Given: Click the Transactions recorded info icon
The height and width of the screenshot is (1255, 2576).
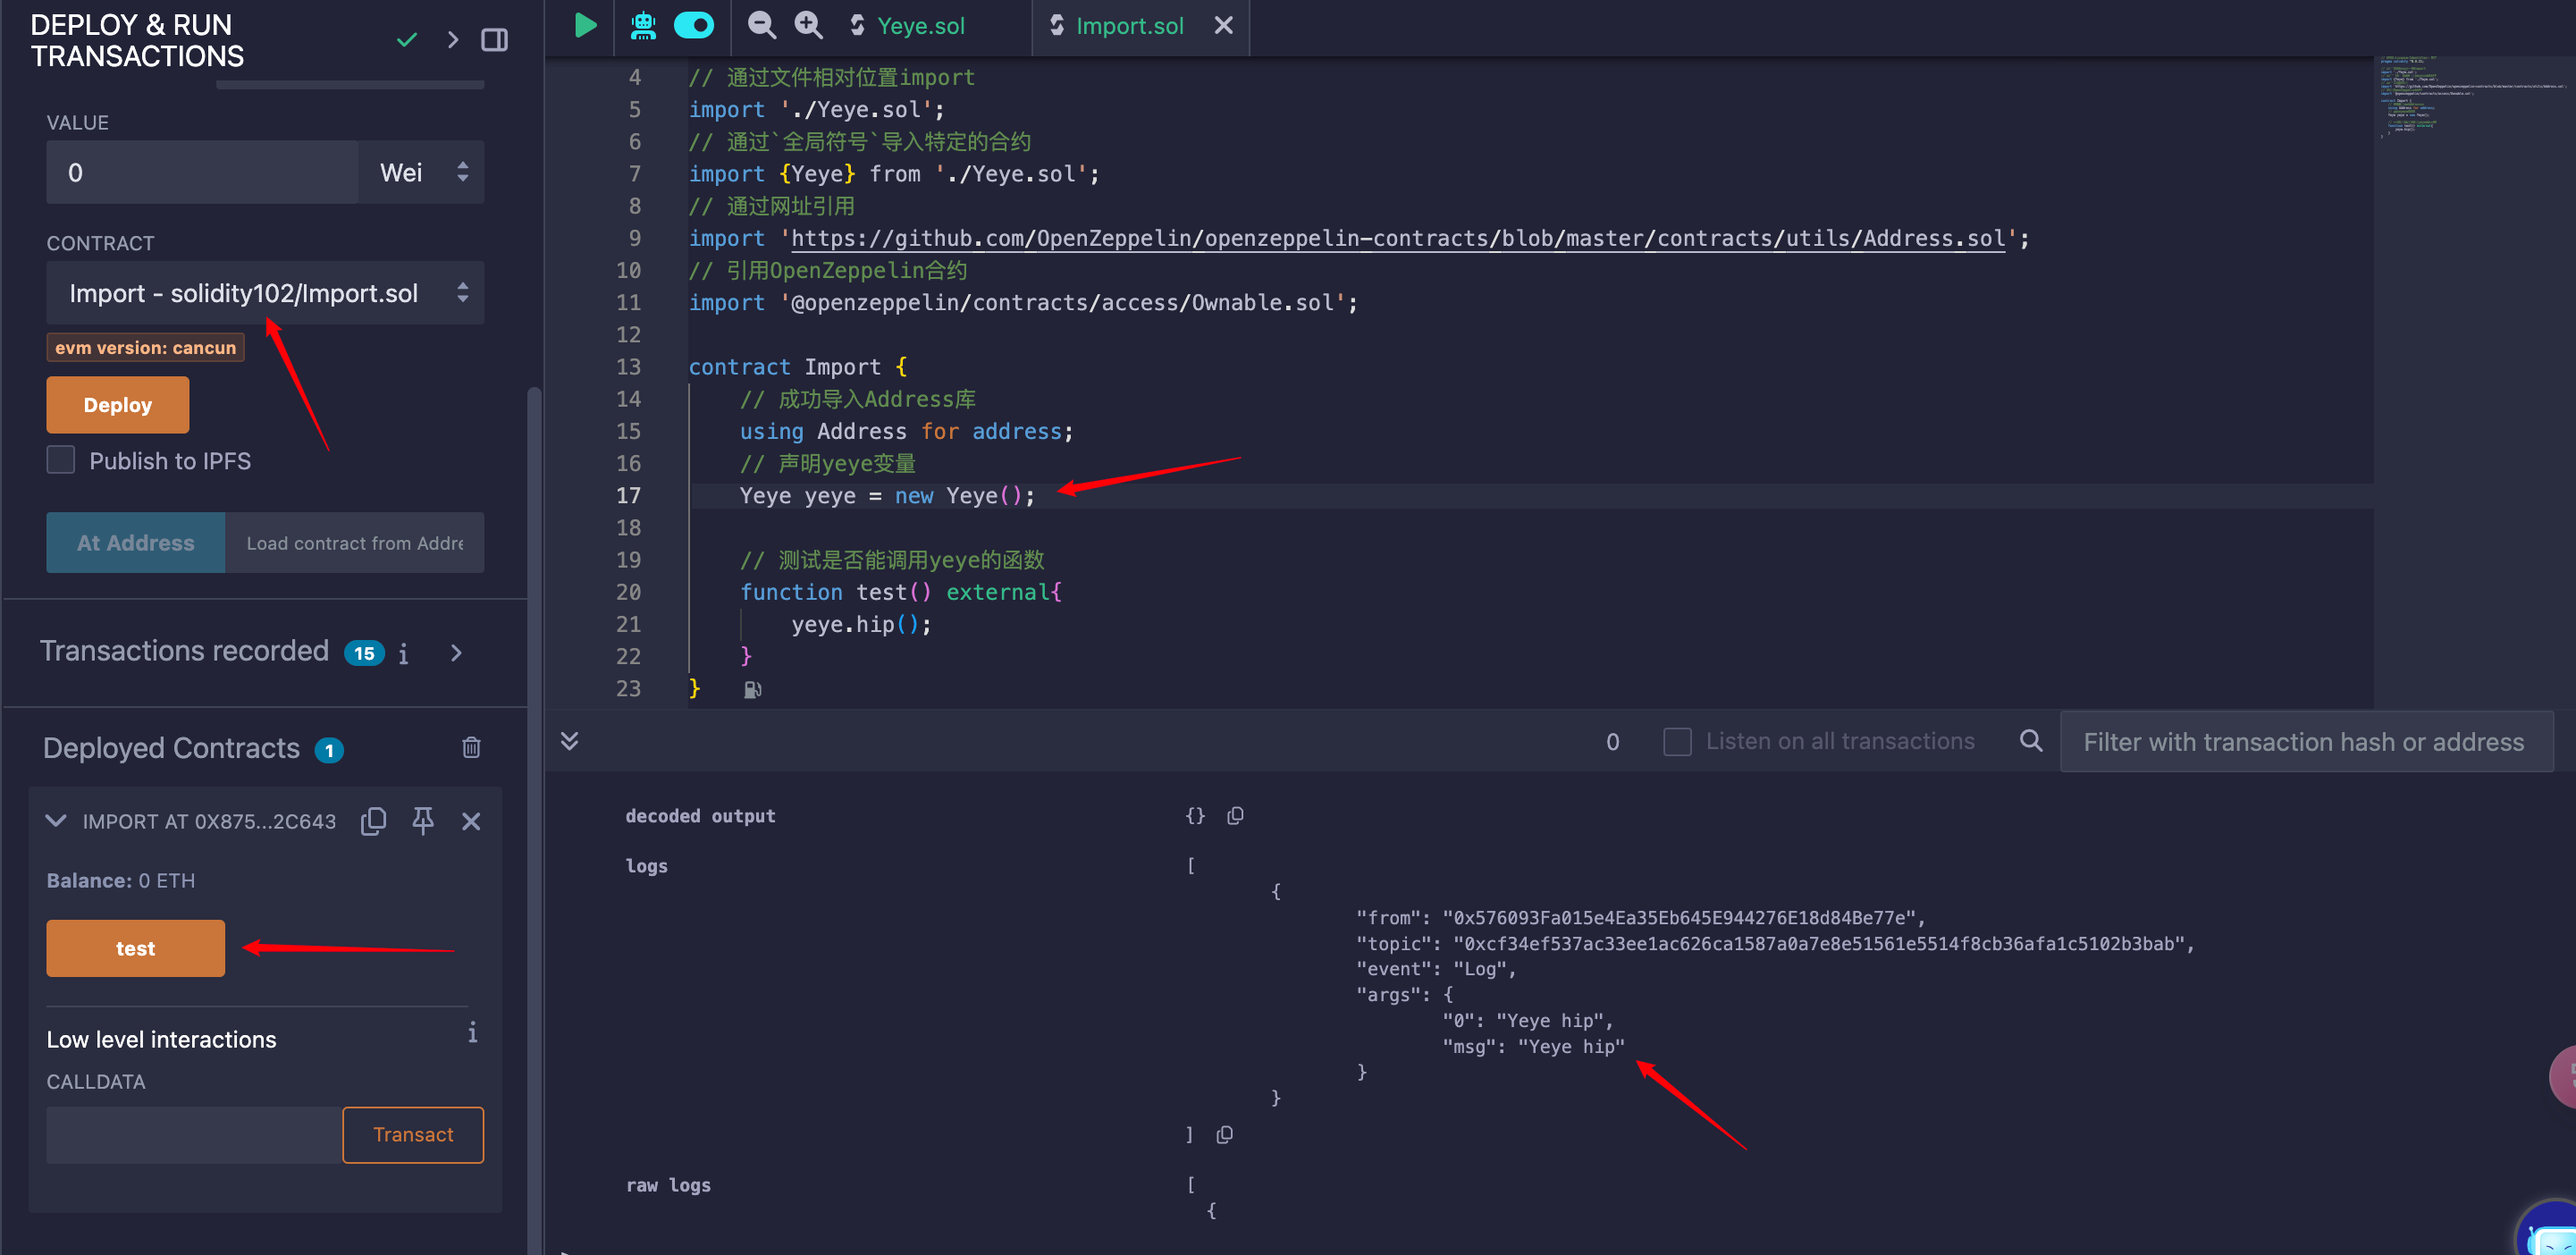Looking at the screenshot, I should click(x=403, y=653).
